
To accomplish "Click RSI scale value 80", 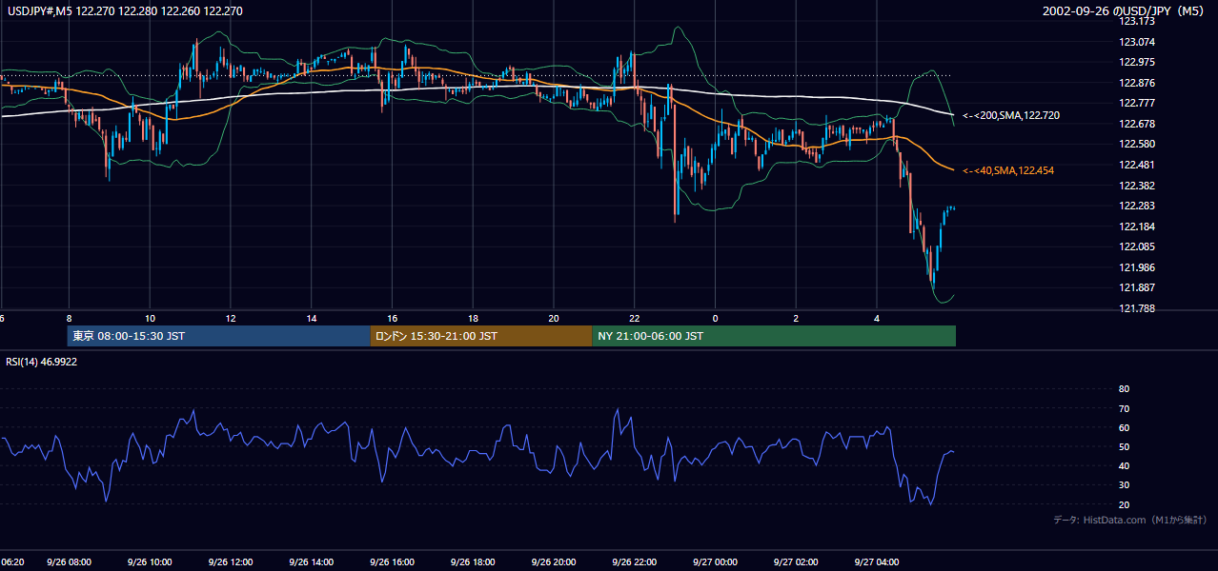I will pos(1124,389).
